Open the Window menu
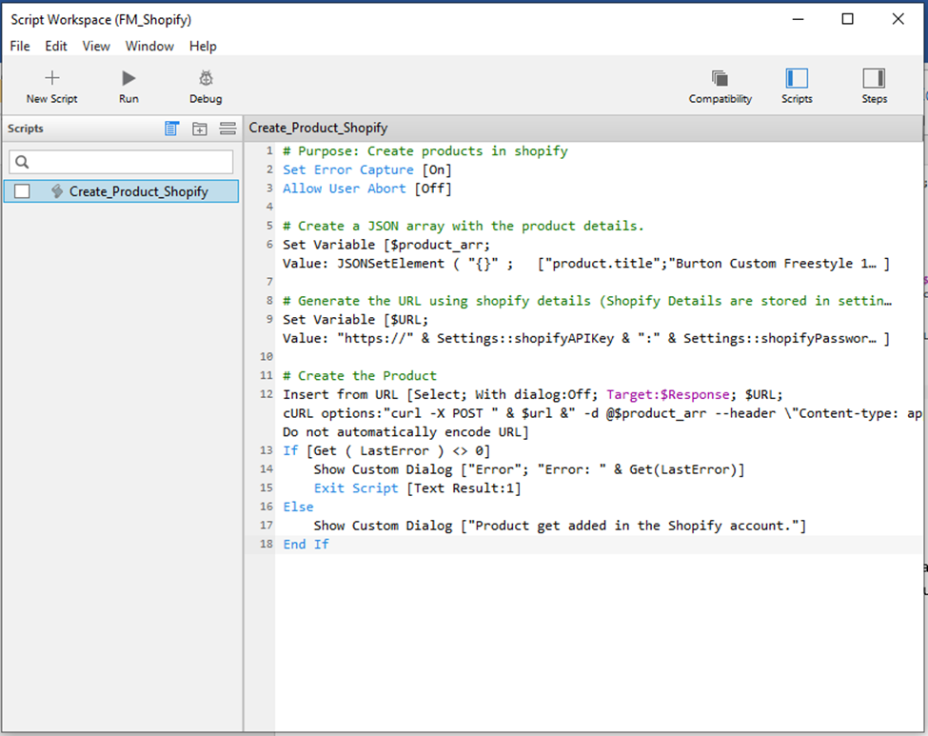This screenshot has height=736, width=928. coord(149,46)
